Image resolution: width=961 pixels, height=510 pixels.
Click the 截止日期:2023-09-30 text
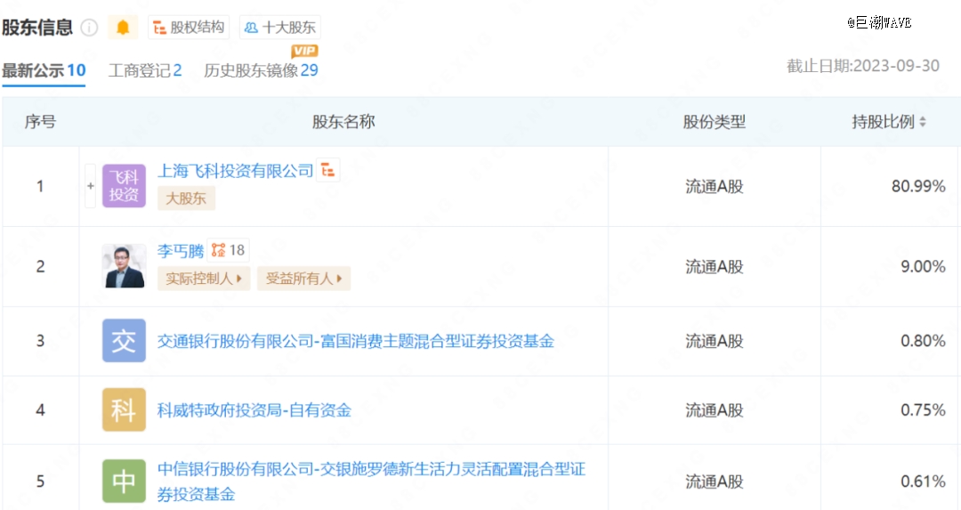coord(863,66)
